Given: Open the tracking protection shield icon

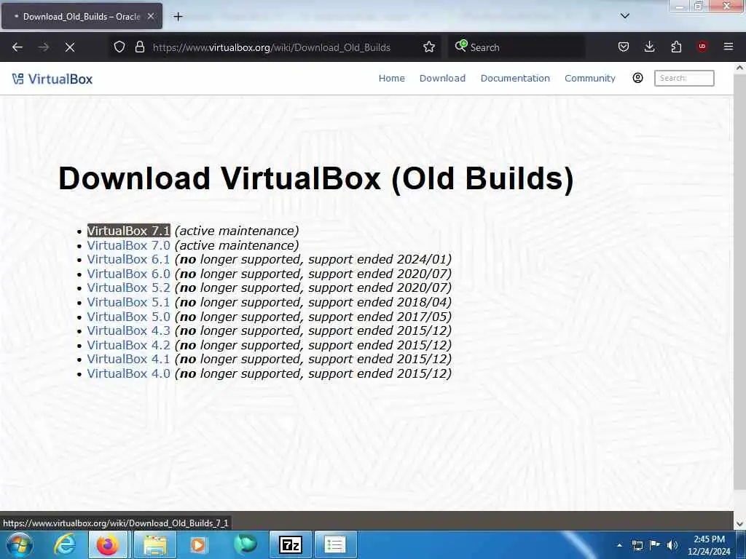Looking at the screenshot, I should click(x=119, y=47).
